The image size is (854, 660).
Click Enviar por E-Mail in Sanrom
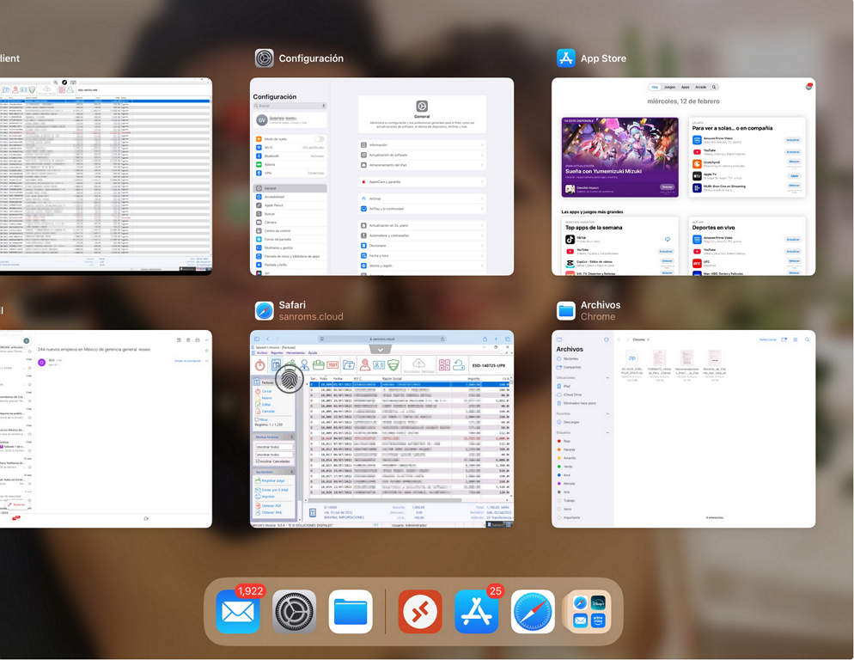point(275,490)
